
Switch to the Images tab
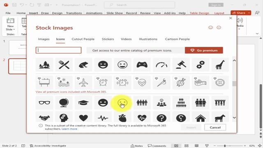pos(44,39)
